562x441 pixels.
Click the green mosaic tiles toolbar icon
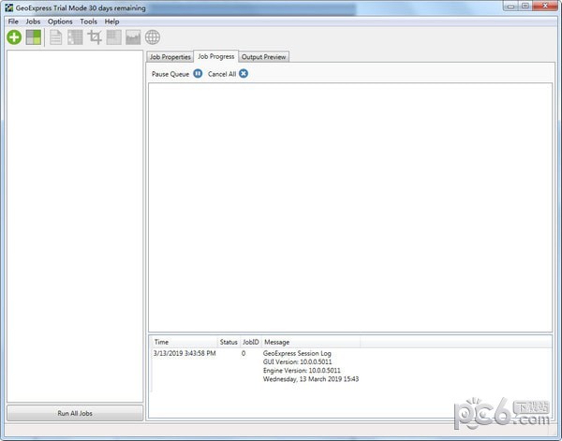(34, 37)
